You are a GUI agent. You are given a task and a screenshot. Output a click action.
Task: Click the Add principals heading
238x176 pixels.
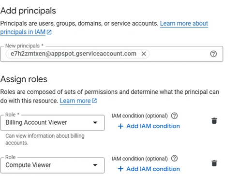pyautogui.click(x=28, y=11)
